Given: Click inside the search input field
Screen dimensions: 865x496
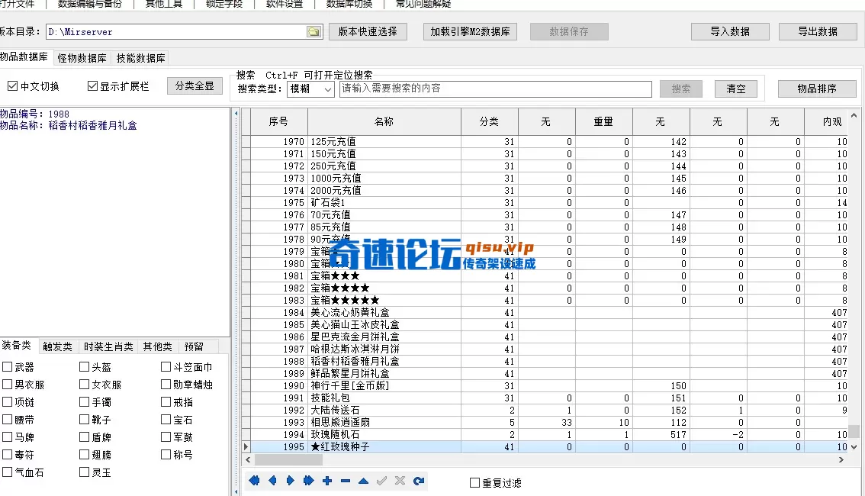Looking at the screenshot, I should [496, 89].
